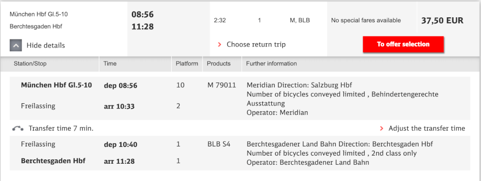Select the Products column header
The height and width of the screenshot is (181, 481).
pyautogui.click(x=218, y=64)
